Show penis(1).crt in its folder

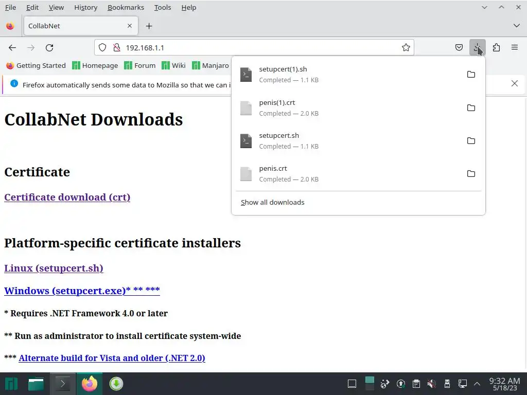(471, 107)
